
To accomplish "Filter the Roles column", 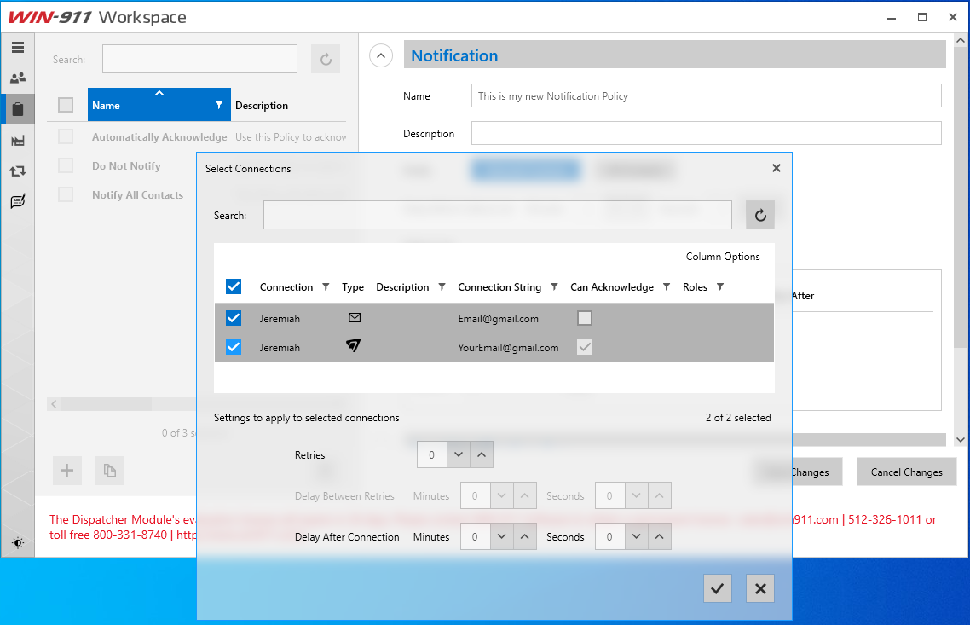I will click(x=720, y=286).
